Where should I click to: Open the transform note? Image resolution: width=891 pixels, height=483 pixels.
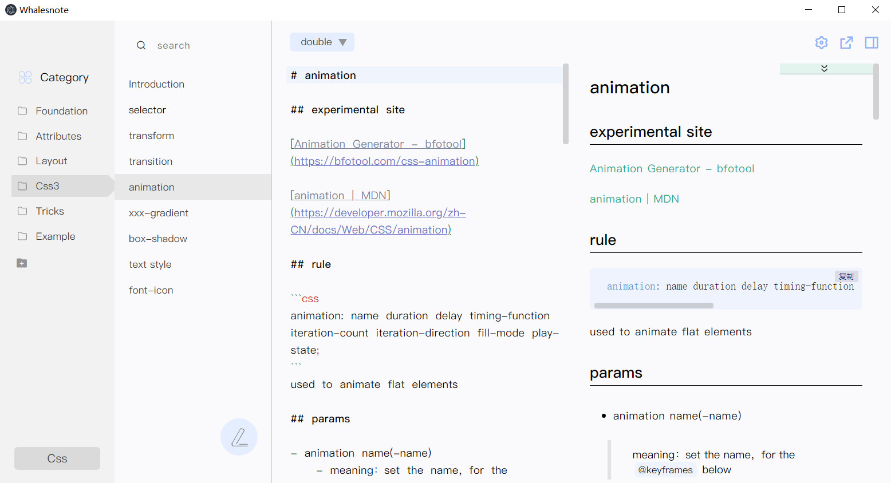pyautogui.click(x=193, y=136)
